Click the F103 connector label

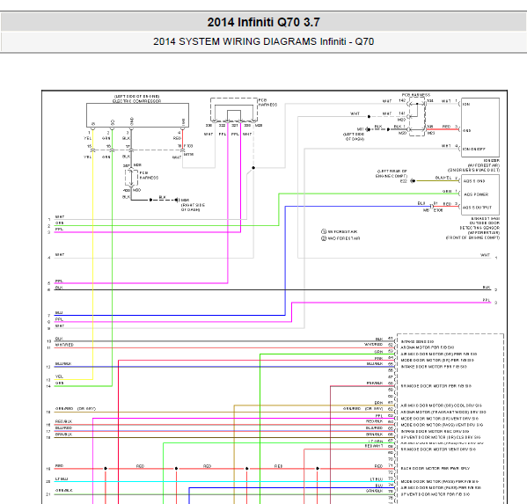coord(188,146)
